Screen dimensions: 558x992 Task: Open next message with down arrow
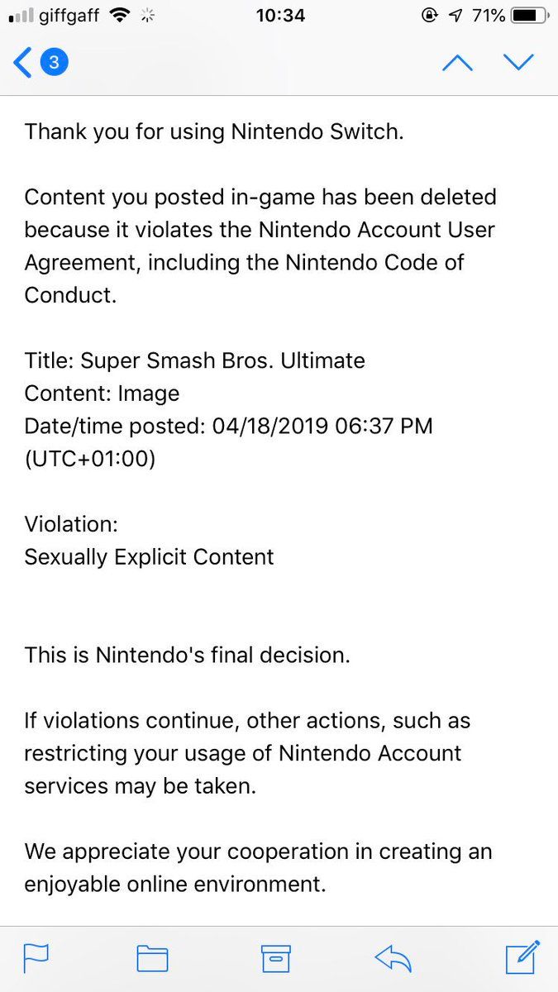click(x=519, y=63)
